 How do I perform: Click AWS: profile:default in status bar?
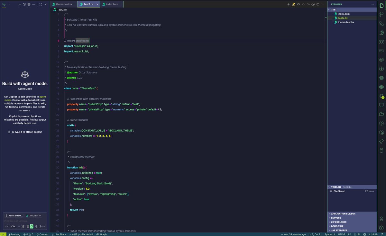pos(81,234)
